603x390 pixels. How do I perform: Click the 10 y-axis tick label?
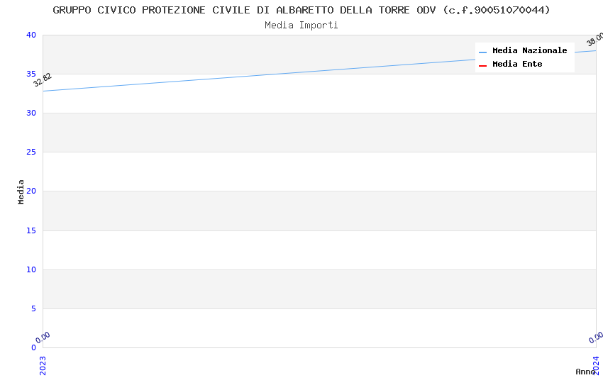[x=31, y=269]
